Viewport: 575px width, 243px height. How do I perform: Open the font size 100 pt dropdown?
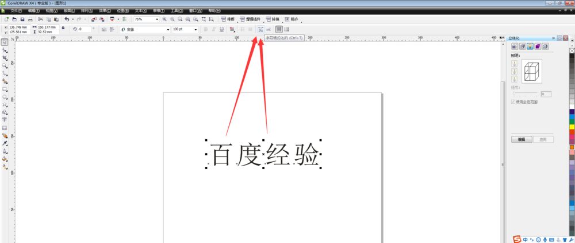tap(196, 29)
